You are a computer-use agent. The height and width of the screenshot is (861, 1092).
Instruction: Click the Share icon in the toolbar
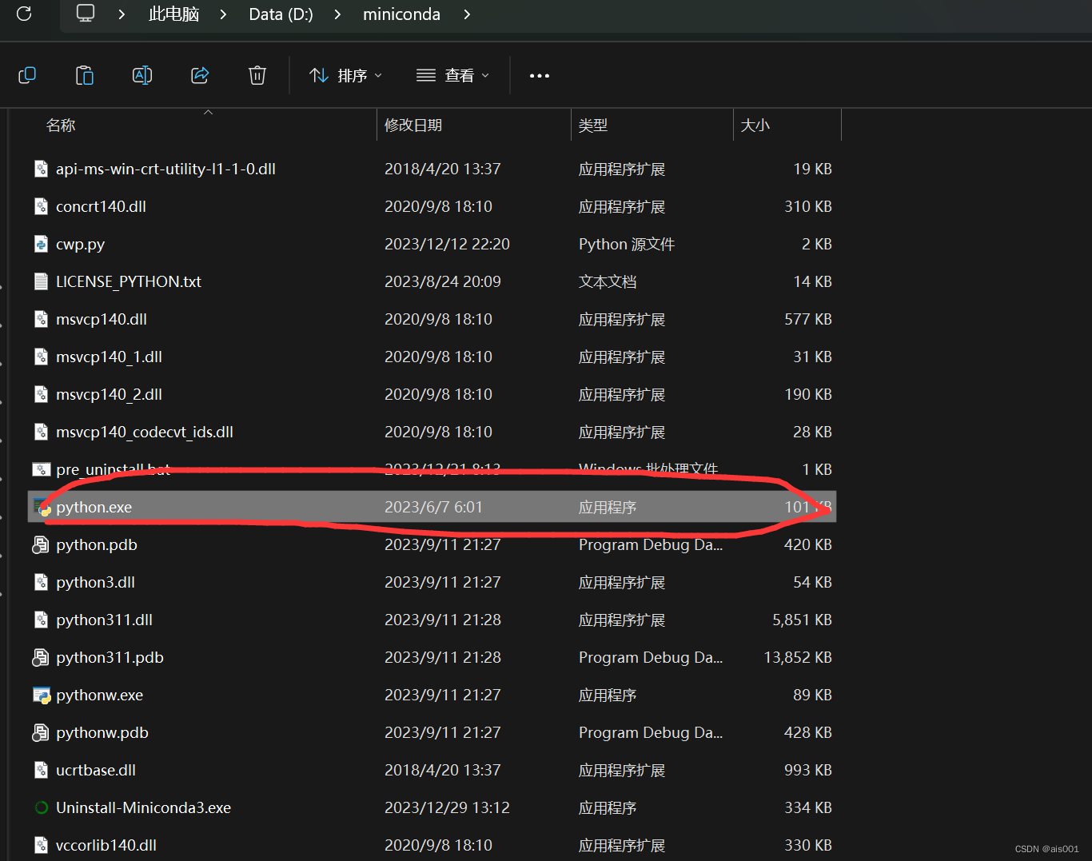[x=200, y=74]
